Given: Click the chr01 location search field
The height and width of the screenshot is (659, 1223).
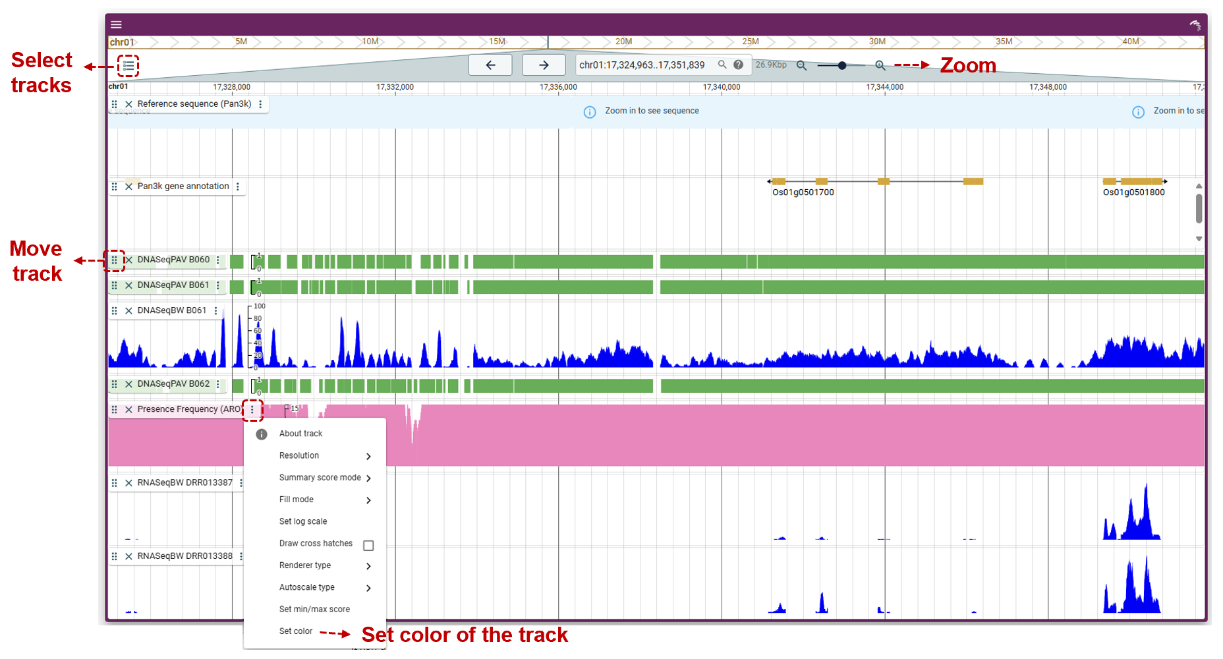Looking at the screenshot, I should point(642,65).
